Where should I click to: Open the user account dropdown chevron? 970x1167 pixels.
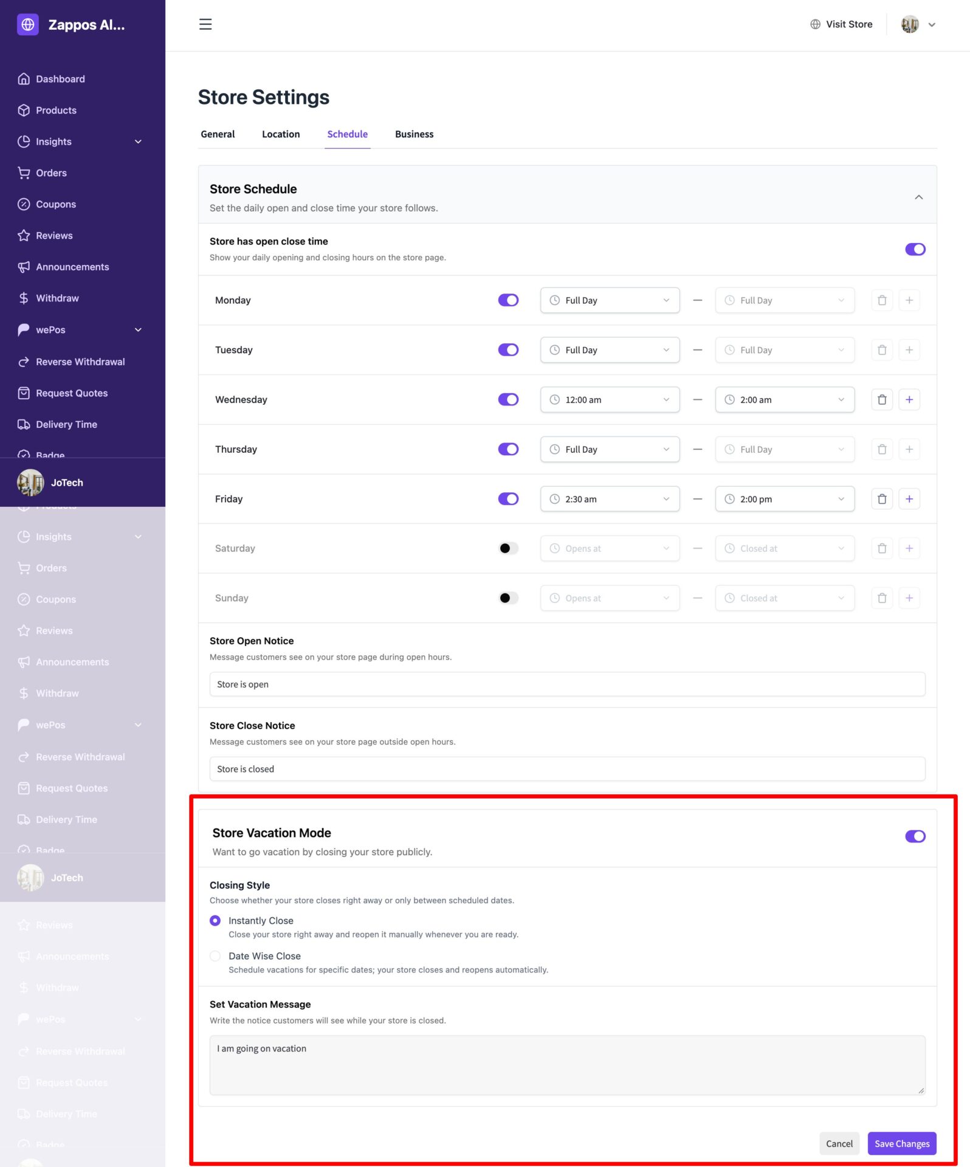pos(932,25)
